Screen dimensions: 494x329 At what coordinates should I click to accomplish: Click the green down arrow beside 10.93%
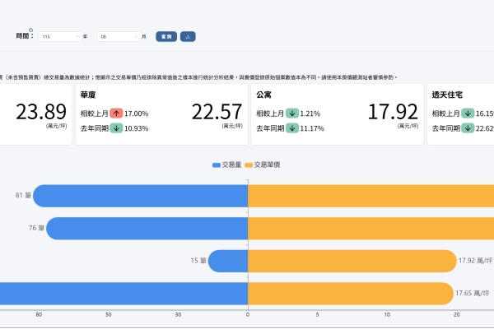pyautogui.click(x=116, y=128)
